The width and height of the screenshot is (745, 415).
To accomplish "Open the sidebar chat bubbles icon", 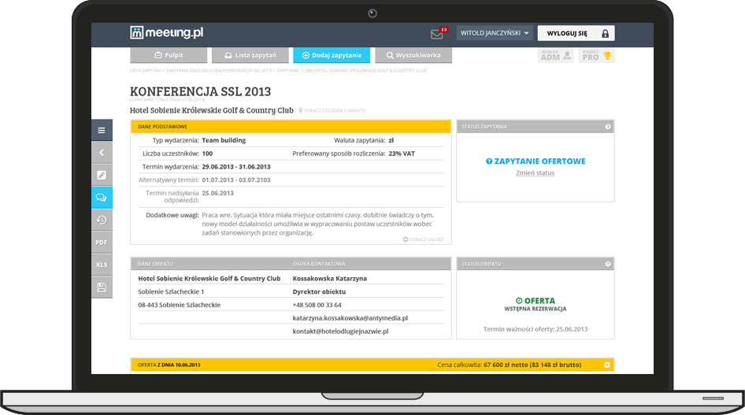I will pyautogui.click(x=102, y=198).
